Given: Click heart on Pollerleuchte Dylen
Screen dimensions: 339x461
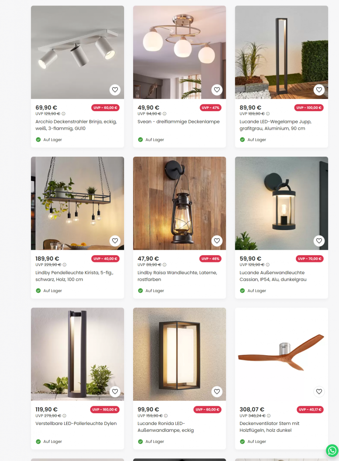Looking at the screenshot, I should click(x=115, y=392).
